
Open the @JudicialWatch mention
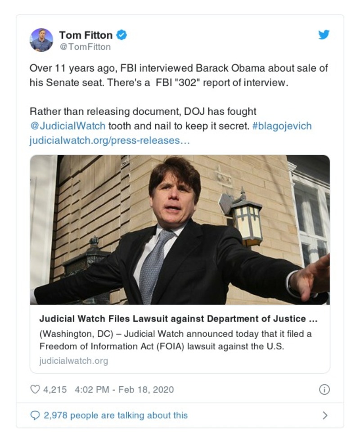click(x=67, y=126)
